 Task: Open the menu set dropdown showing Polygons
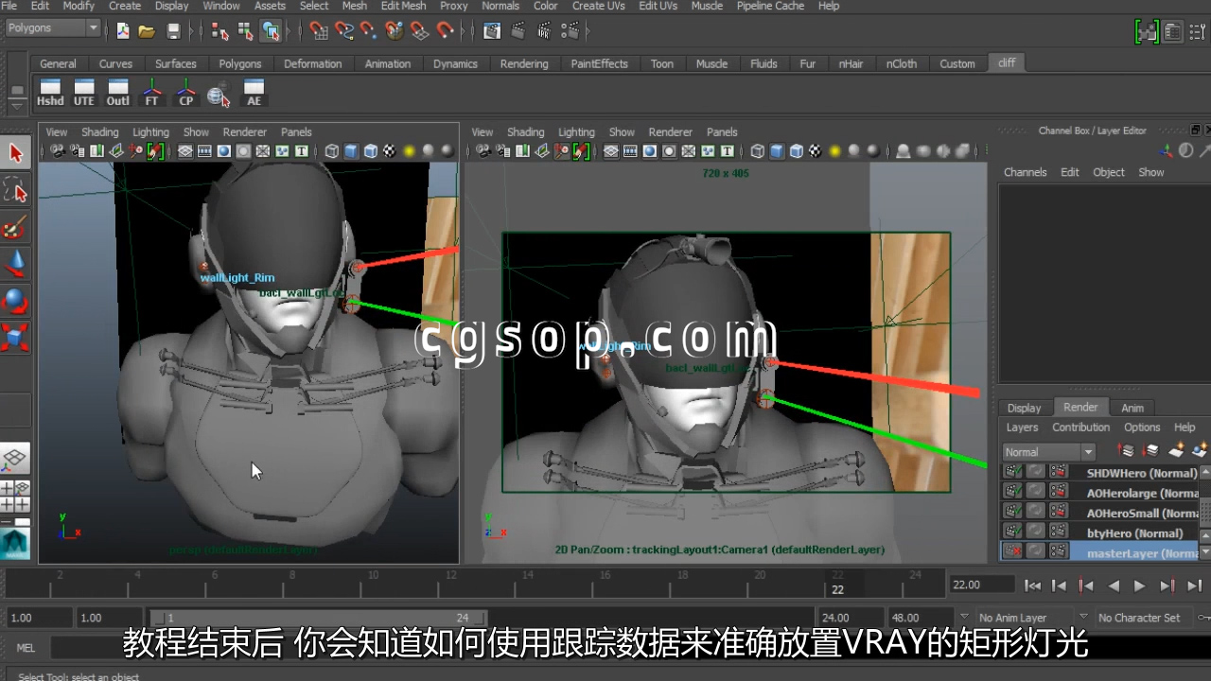[x=53, y=28]
